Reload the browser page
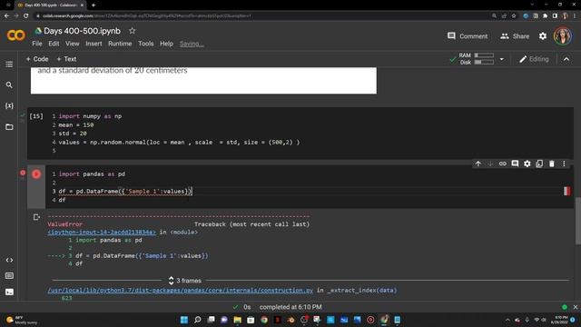This screenshot has width=581, height=327. click(26, 16)
